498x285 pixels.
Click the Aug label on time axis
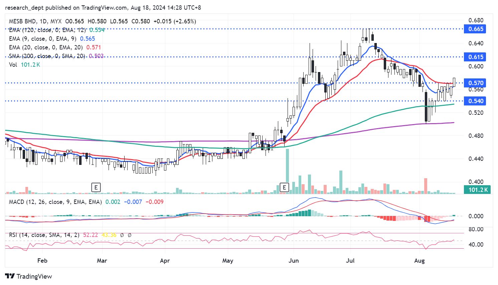[419, 261]
